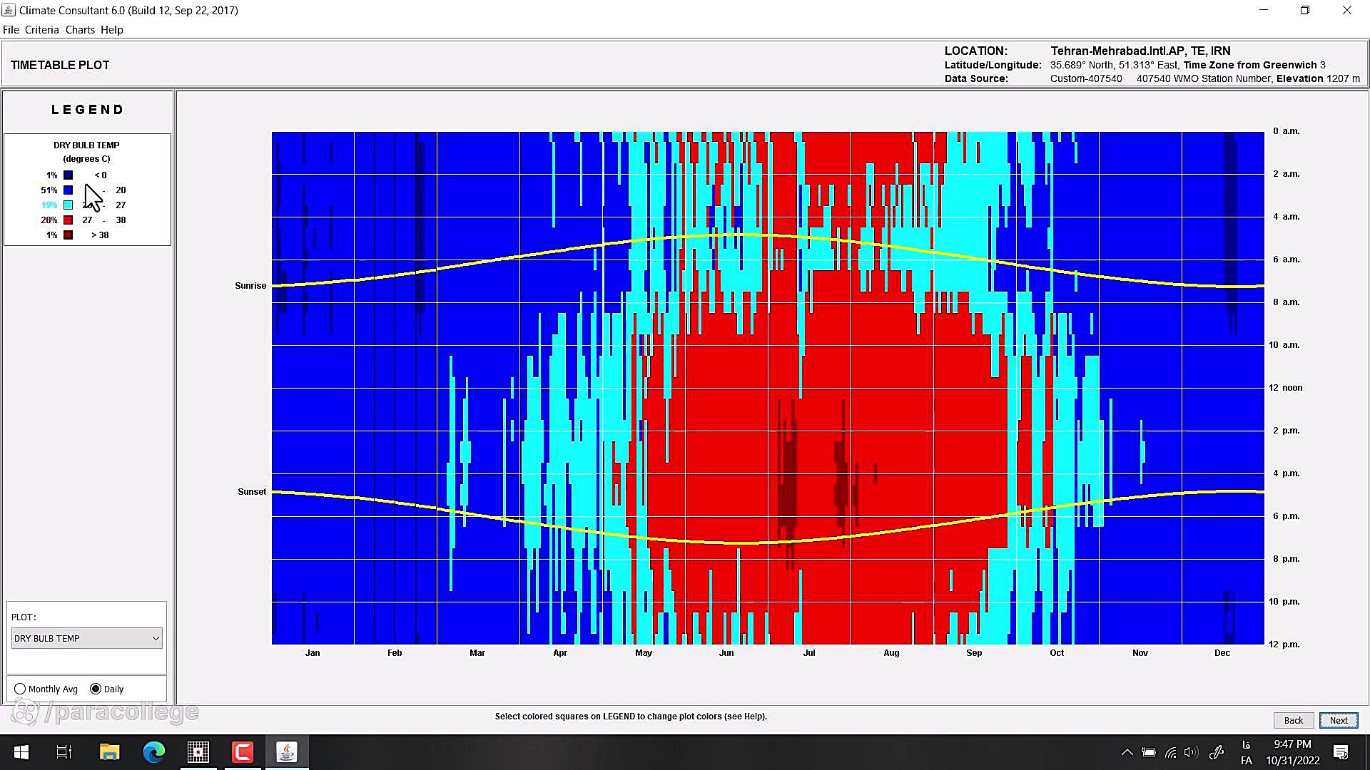Click the Next button
The width and height of the screenshot is (1370, 770).
point(1338,720)
